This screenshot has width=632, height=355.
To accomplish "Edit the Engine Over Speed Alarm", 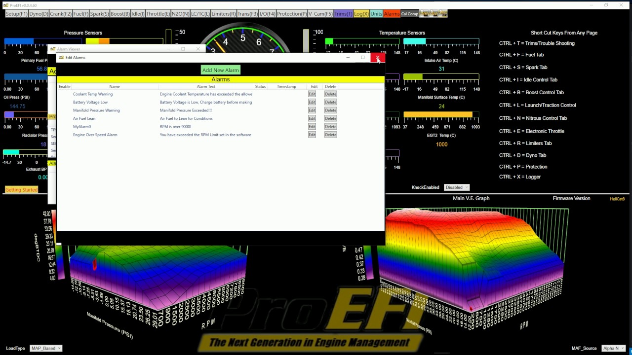I will click(x=312, y=135).
